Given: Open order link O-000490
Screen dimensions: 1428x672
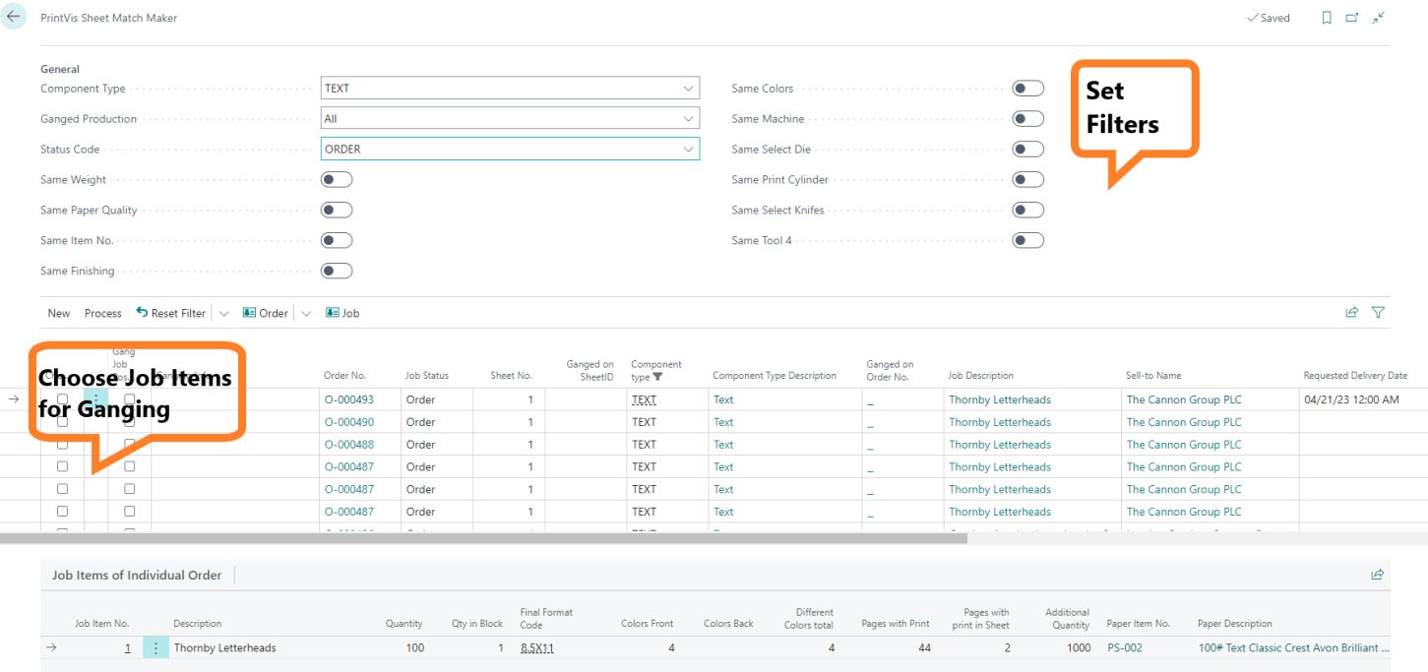Looking at the screenshot, I should click(348, 422).
